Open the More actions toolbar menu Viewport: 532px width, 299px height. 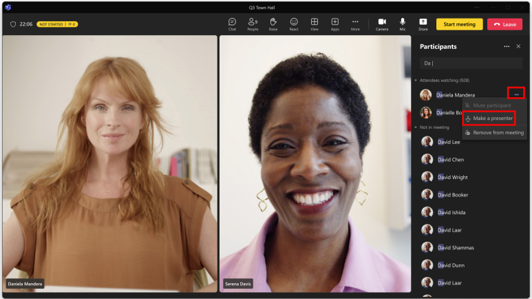tap(355, 23)
